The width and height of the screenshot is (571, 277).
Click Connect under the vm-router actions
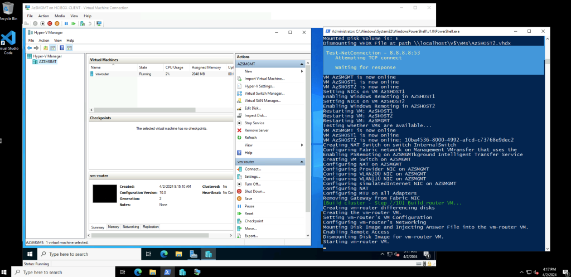(x=253, y=169)
